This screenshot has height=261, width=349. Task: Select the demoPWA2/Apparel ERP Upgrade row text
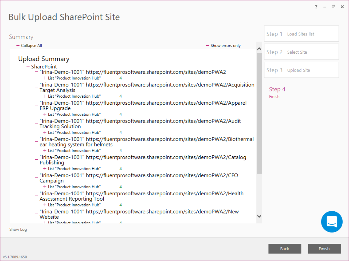pyautogui.click(x=143, y=105)
